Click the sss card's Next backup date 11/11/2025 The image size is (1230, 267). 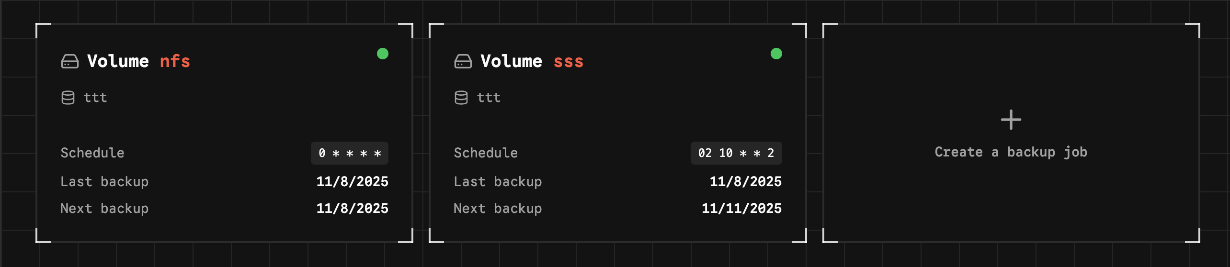(x=741, y=209)
